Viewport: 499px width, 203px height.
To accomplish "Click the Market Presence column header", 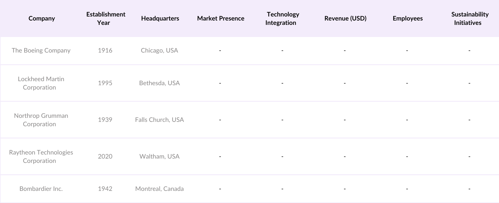I will coord(220,18).
